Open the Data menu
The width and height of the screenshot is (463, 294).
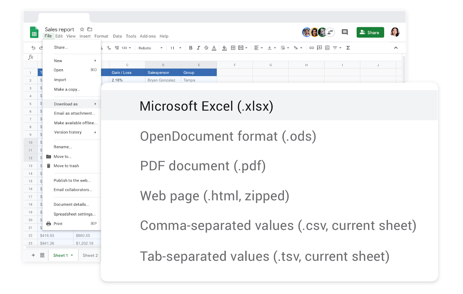pyautogui.click(x=117, y=36)
